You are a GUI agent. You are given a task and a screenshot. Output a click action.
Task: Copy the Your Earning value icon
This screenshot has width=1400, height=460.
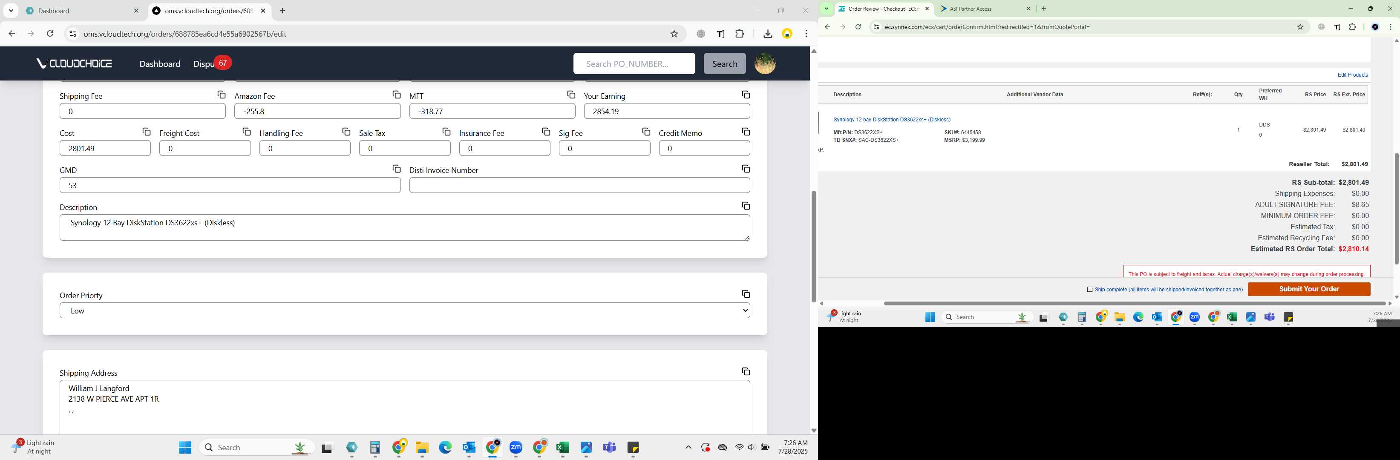(746, 95)
